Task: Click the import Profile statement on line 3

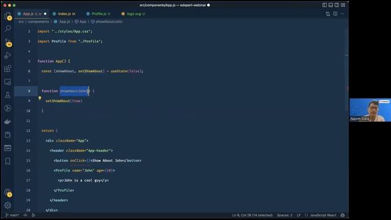Action: click(70, 41)
